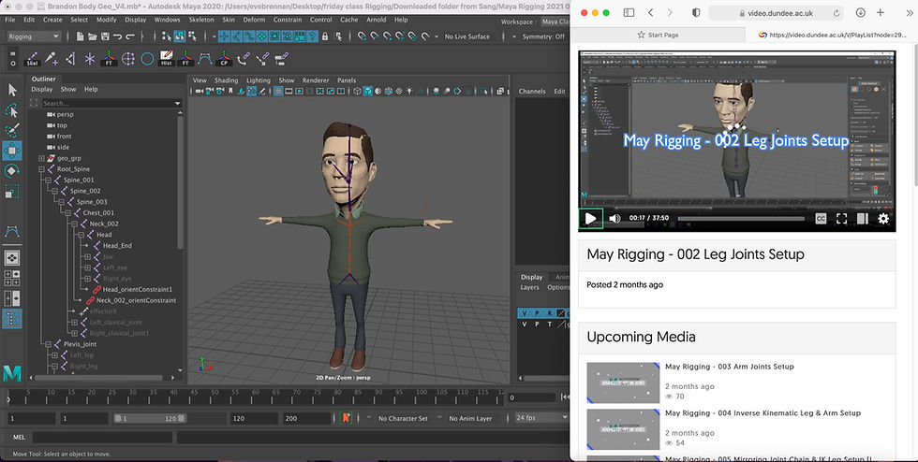The width and height of the screenshot is (918, 462).
Task: Click the Skel shelf icon
Action: pyautogui.click(x=32, y=59)
